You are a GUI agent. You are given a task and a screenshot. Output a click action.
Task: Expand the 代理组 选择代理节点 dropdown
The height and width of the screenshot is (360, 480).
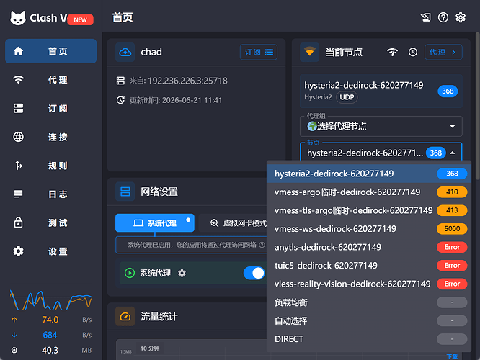tap(381, 126)
